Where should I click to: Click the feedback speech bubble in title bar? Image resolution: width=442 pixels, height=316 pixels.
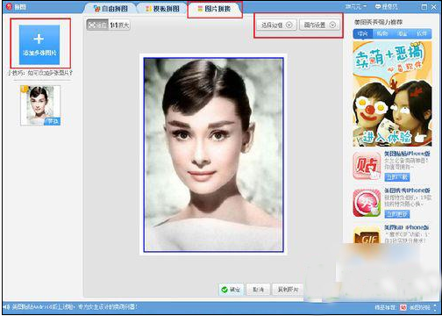pyautogui.click(x=386, y=6)
